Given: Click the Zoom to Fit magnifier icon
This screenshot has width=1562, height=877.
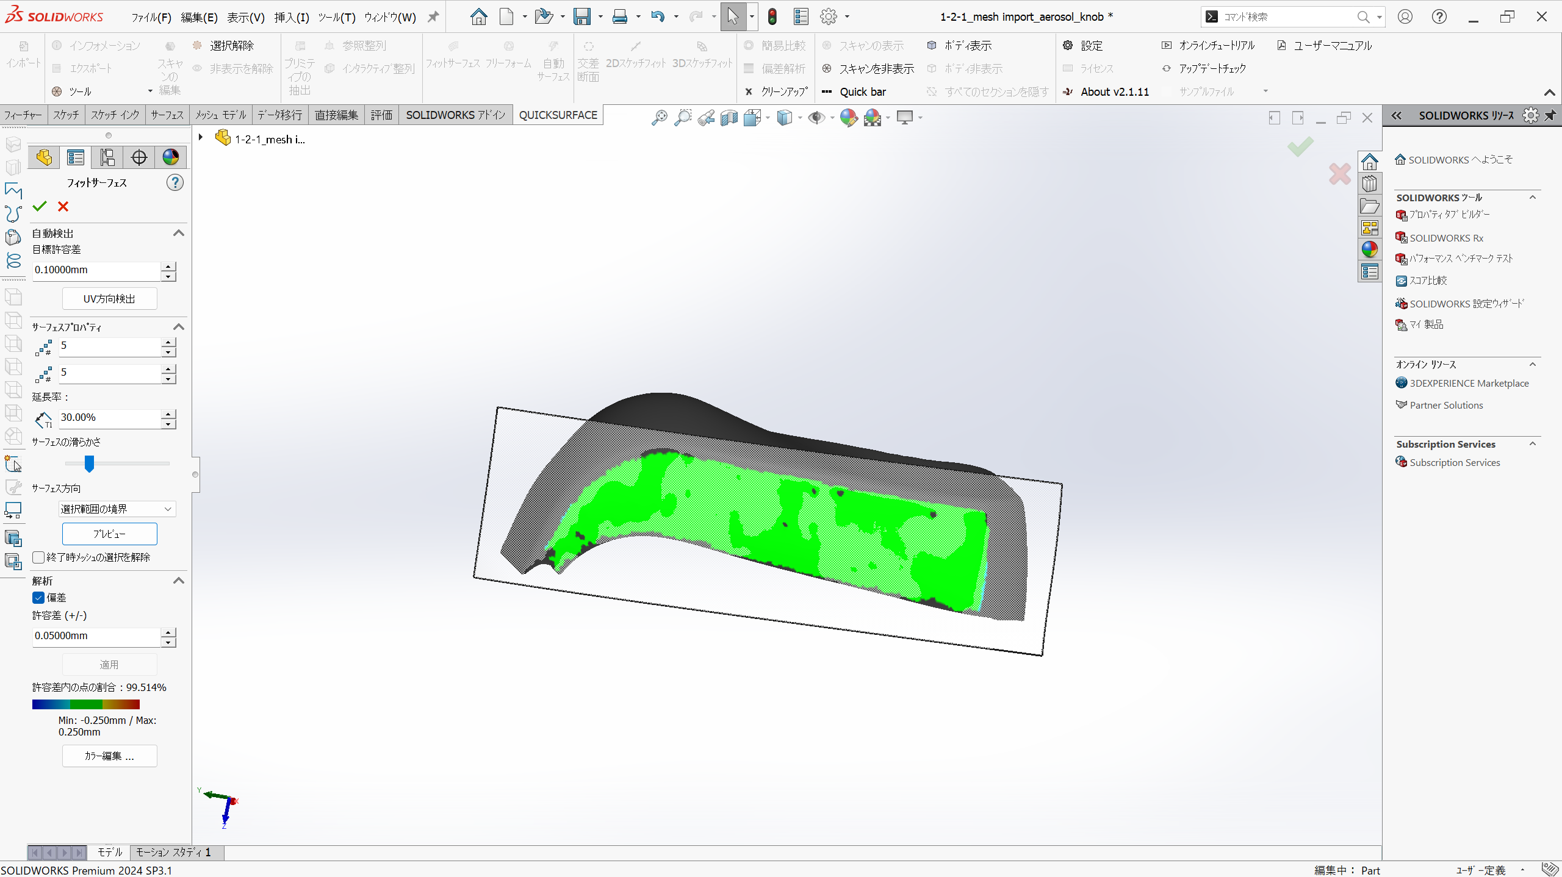Looking at the screenshot, I should point(659,118).
